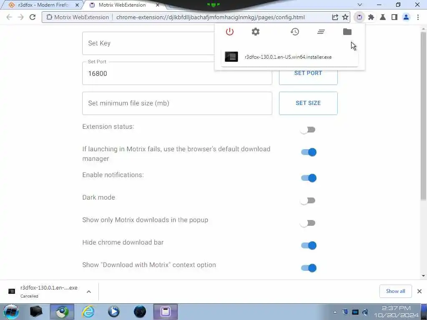Click the red power icon in Motrix popup
Image resolution: width=427 pixels, height=320 pixels.
[230, 32]
